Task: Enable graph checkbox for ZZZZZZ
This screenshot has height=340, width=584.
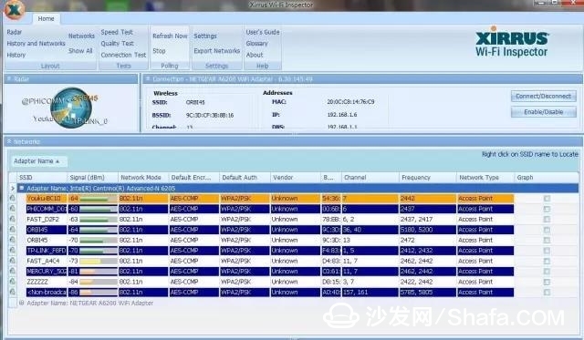Action: [x=547, y=282]
